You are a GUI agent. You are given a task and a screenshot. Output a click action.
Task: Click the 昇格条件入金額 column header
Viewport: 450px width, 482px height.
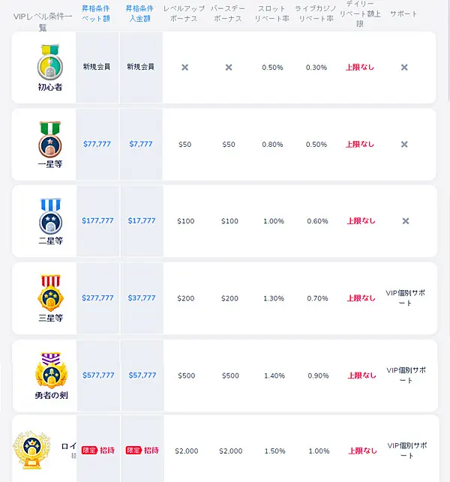click(140, 13)
